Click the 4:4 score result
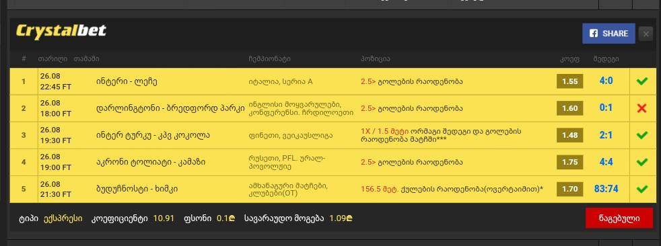 coord(606,162)
